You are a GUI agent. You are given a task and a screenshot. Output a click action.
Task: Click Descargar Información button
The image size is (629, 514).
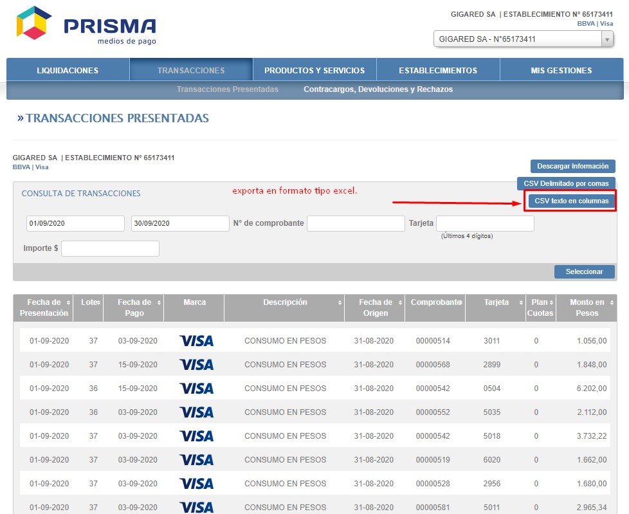pyautogui.click(x=572, y=166)
